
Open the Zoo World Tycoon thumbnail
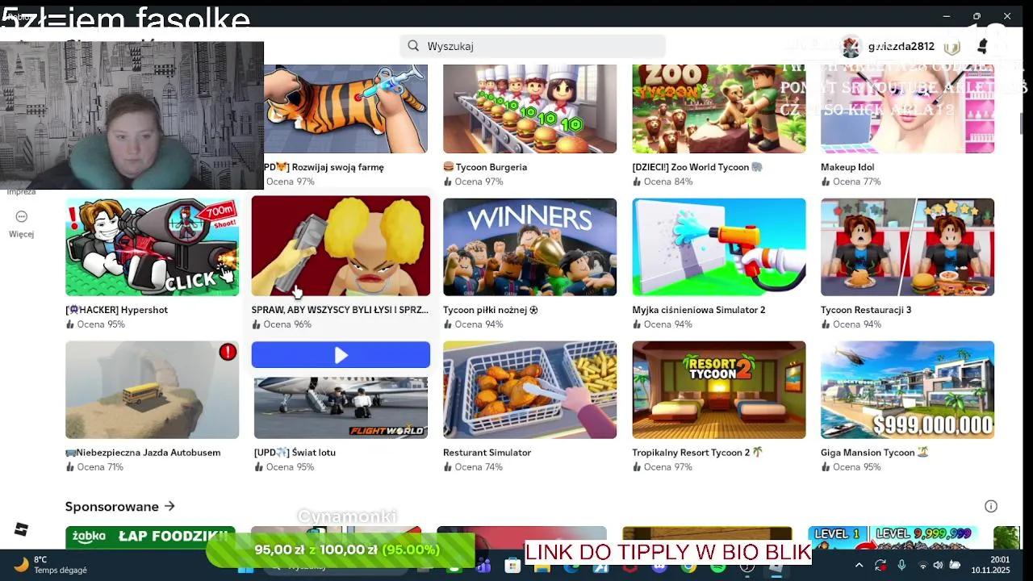[718, 109]
